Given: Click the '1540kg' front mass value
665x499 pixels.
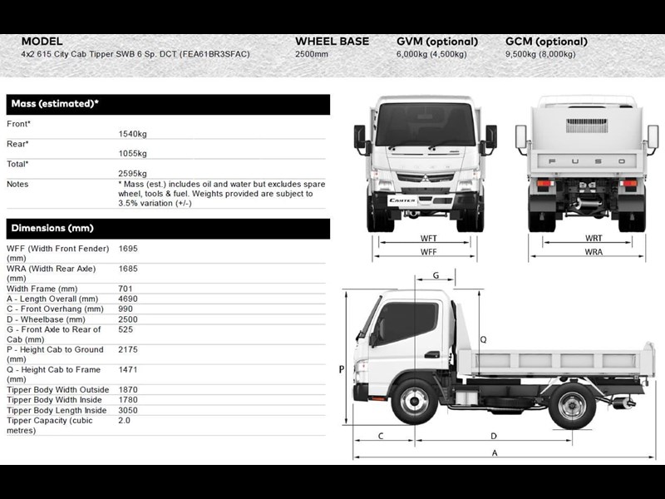Looking at the screenshot, I should (x=133, y=134).
